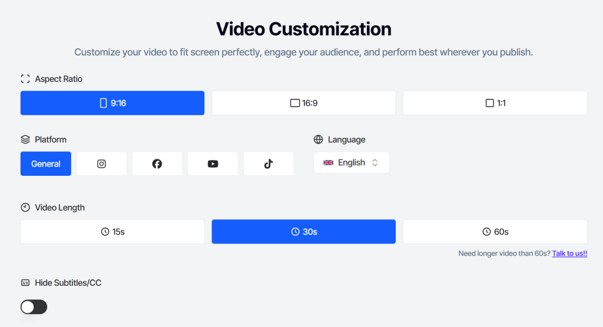This screenshot has height=327, width=603.
Task: Click the subtitles icon beside Hide Subtitles/CC
Action: click(25, 283)
